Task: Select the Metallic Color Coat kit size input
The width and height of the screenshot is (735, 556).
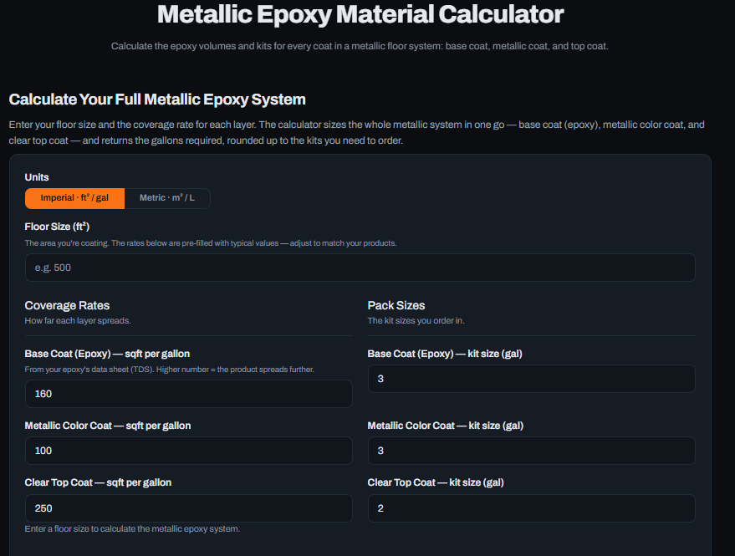Action: tap(532, 451)
